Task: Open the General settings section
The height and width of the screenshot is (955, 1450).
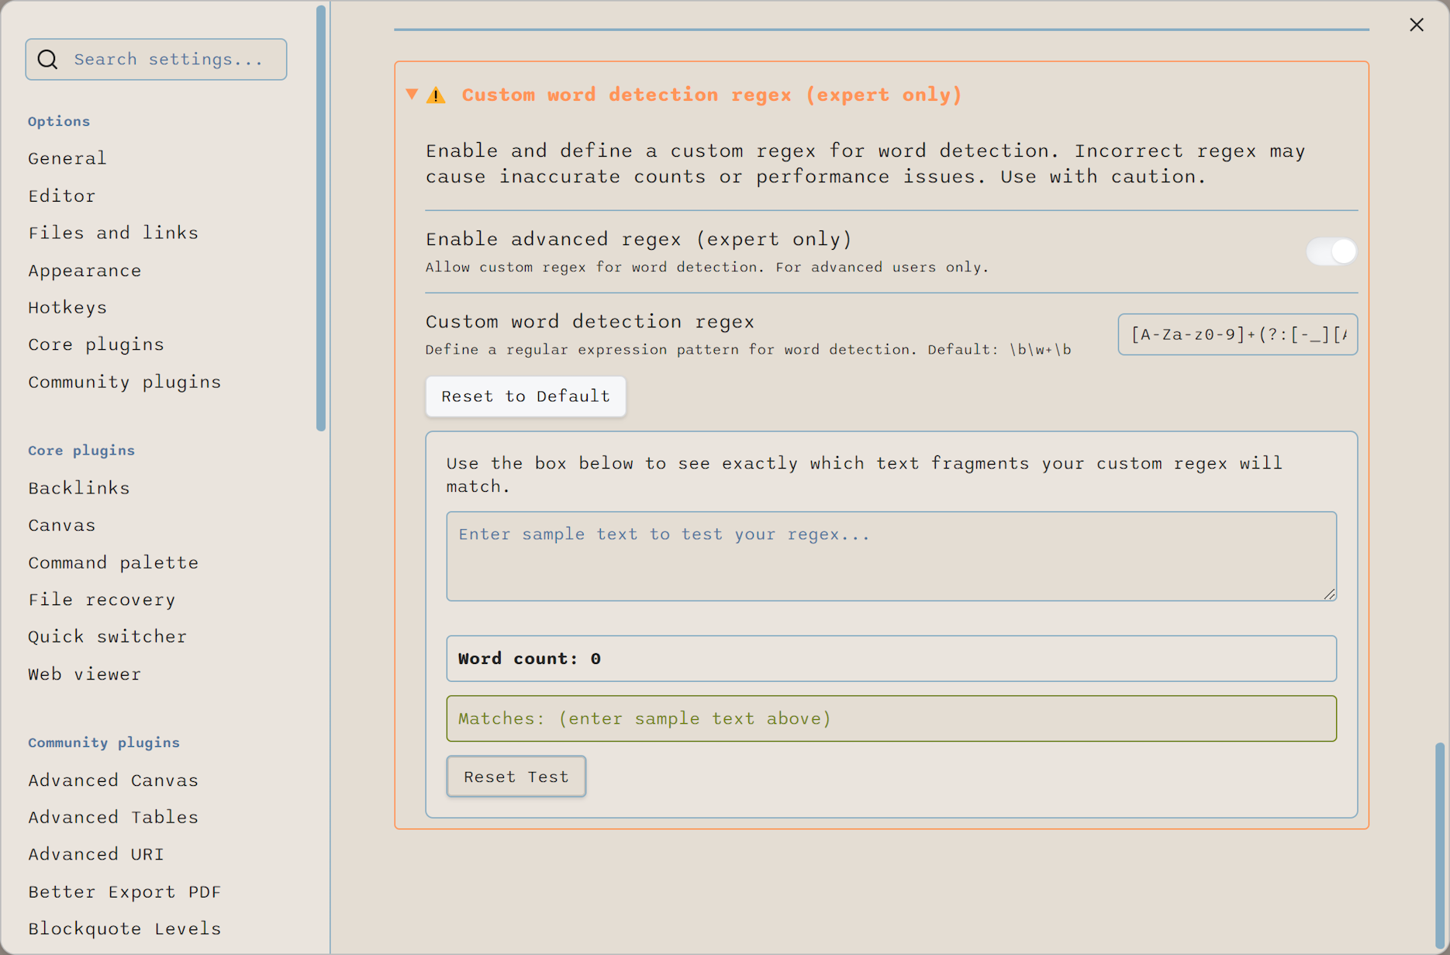Action: (67, 158)
